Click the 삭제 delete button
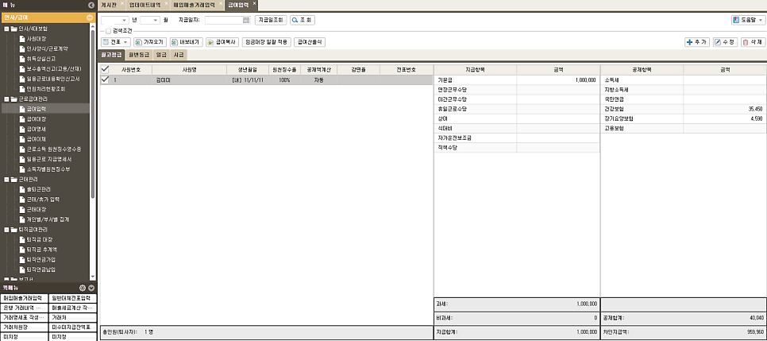The image size is (767, 341). (x=753, y=42)
